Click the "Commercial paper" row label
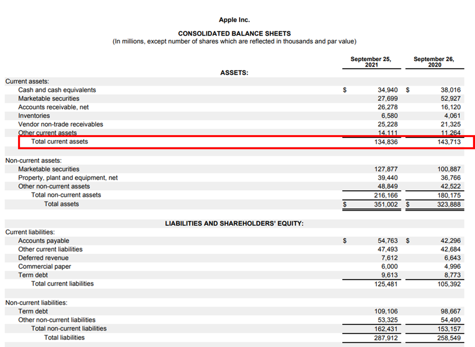 click(x=45, y=267)
